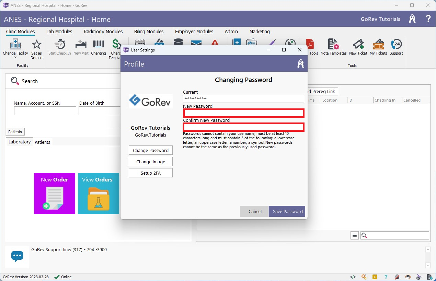This screenshot has width=436, height=281.
Task: Click the scroll up arrow in the support panel
Action: 428,250
